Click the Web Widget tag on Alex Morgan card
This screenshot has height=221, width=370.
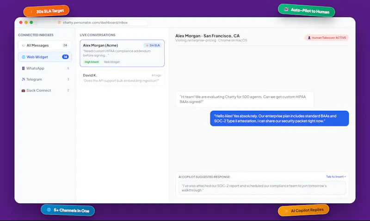point(111,62)
